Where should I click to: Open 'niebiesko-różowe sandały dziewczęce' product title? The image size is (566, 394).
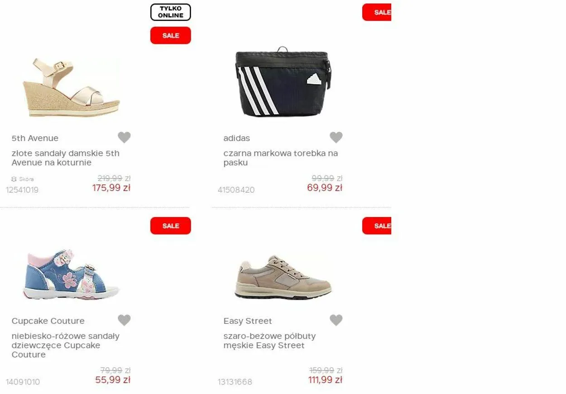coord(66,345)
